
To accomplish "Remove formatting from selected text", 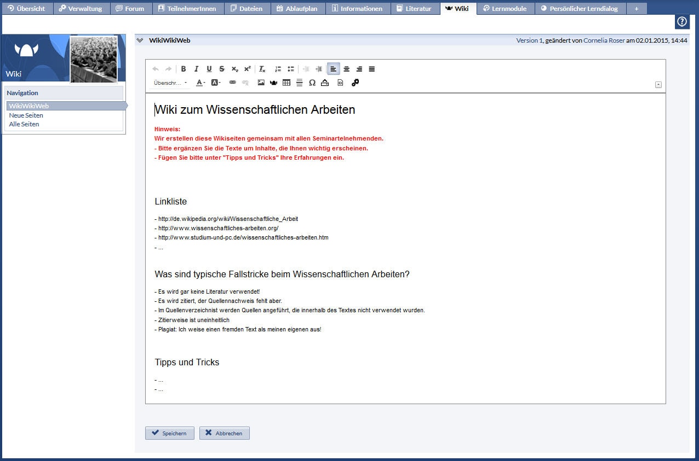I will [262, 69].
